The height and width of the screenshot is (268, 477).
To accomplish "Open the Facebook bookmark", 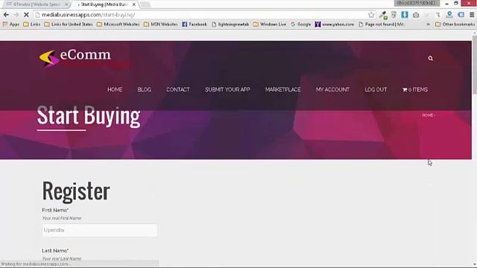I will coord(195,25).
